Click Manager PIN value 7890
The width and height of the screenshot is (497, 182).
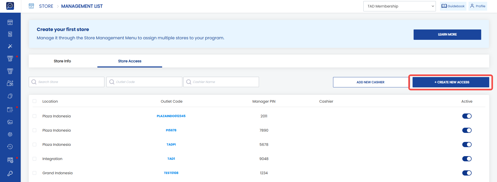tap(264, 130)
